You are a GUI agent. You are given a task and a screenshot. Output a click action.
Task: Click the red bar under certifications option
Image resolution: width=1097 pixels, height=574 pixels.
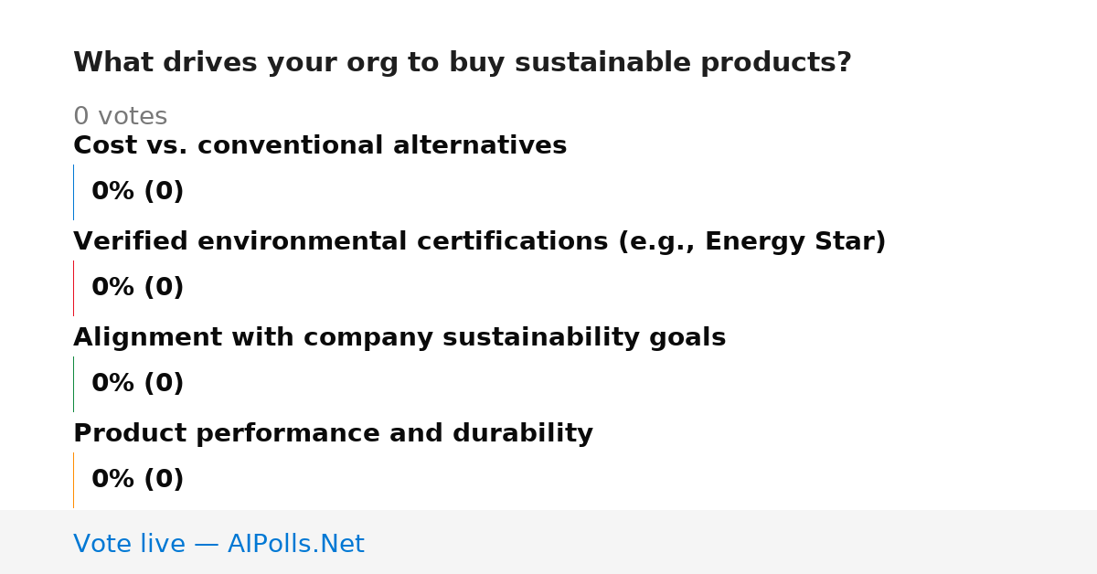(73, 288)
